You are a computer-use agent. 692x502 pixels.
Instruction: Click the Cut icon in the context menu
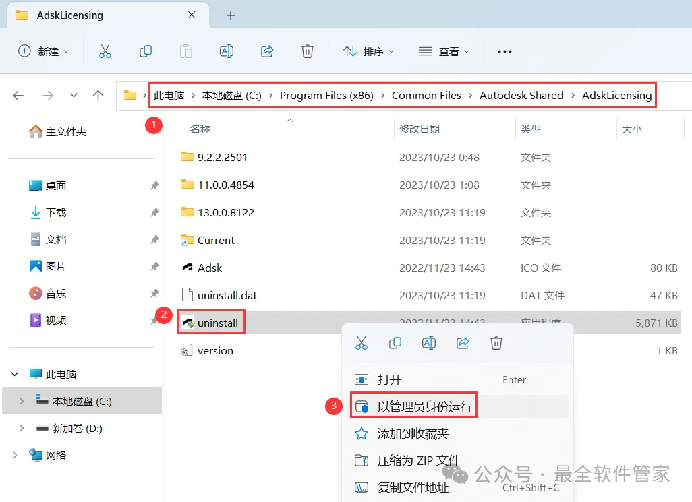pos(361,343)
